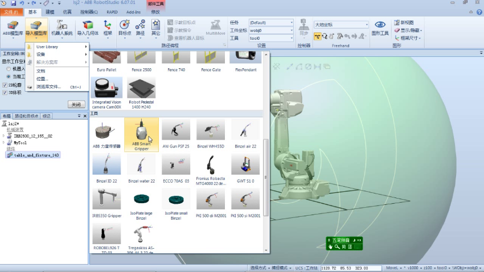This screenshot has height=272, width=484.
Task: Select the AW Gun PSF 25 tool
Action: (176, 134)
